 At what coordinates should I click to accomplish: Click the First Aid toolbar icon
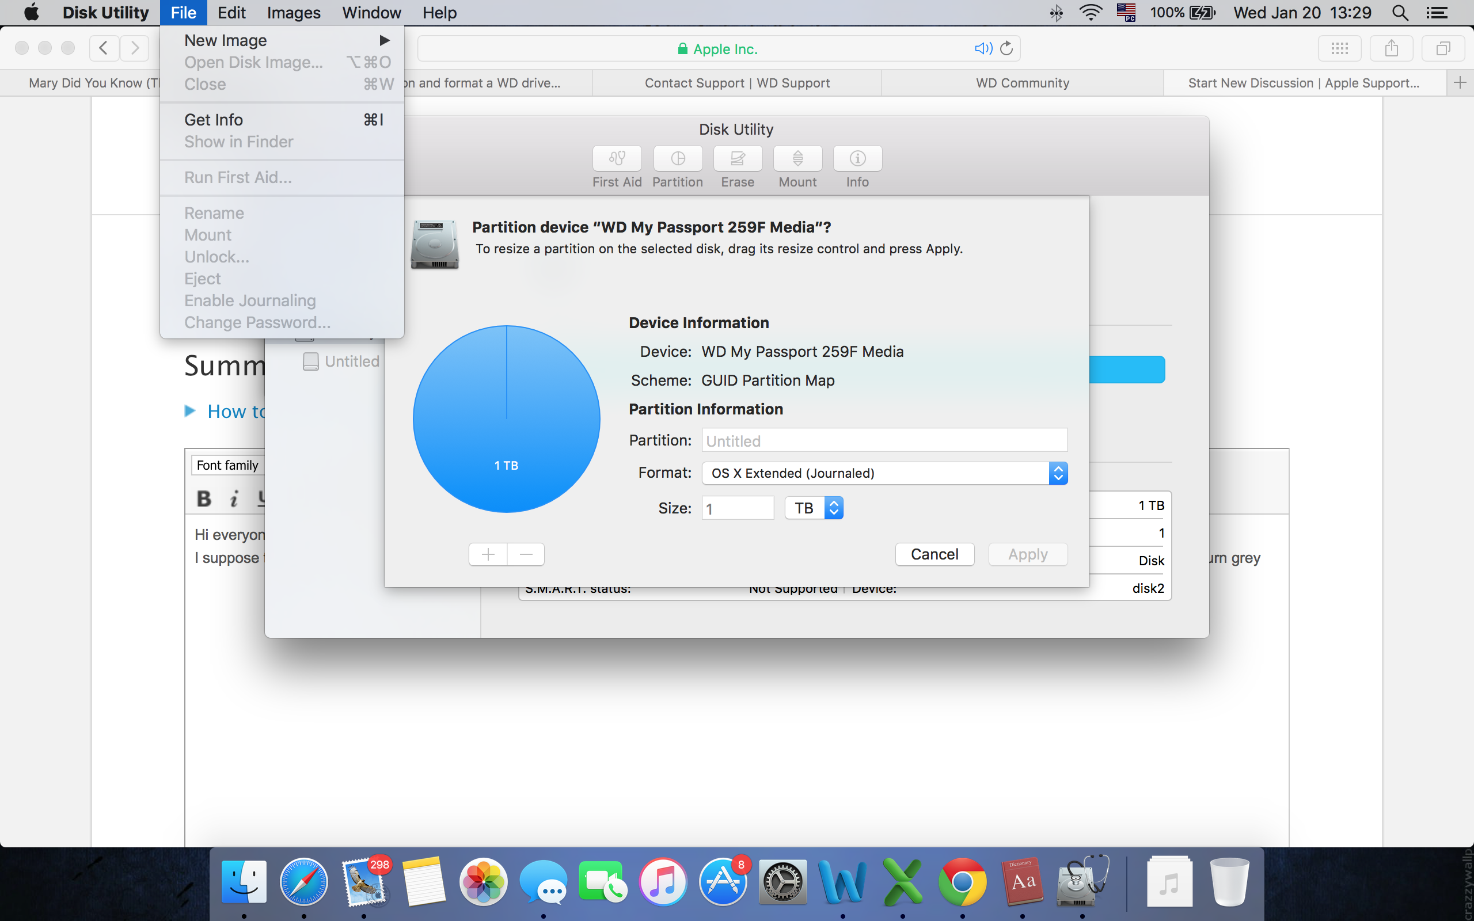617,158
